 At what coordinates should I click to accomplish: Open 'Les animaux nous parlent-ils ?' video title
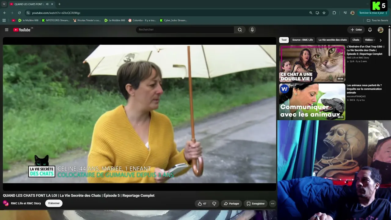pos(364,89)
